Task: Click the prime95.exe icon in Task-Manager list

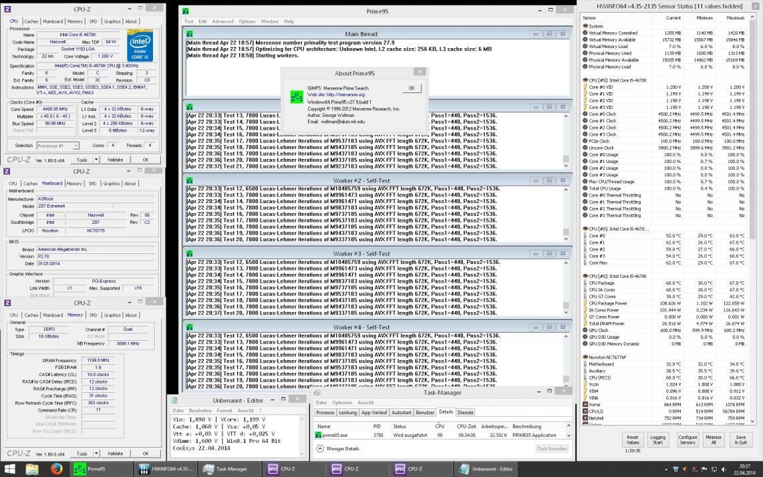Action: point(318,435)
